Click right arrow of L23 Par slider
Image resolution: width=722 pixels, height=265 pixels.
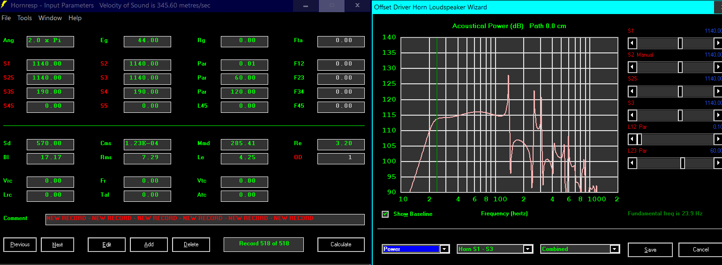click(718, 163)
